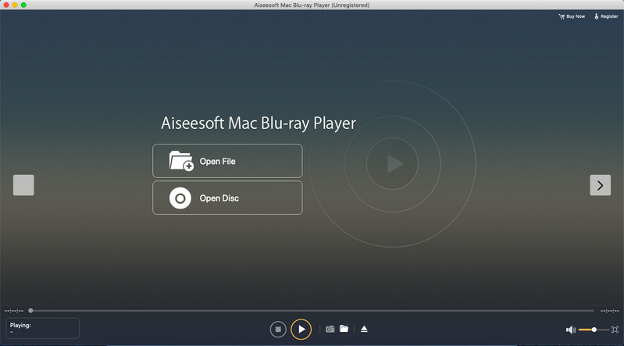Image resolution: width=624 pixels, height=346 pixels.
Task: Stop playback with the stop button
Action: pyautogui.click(x=278, y=330)
